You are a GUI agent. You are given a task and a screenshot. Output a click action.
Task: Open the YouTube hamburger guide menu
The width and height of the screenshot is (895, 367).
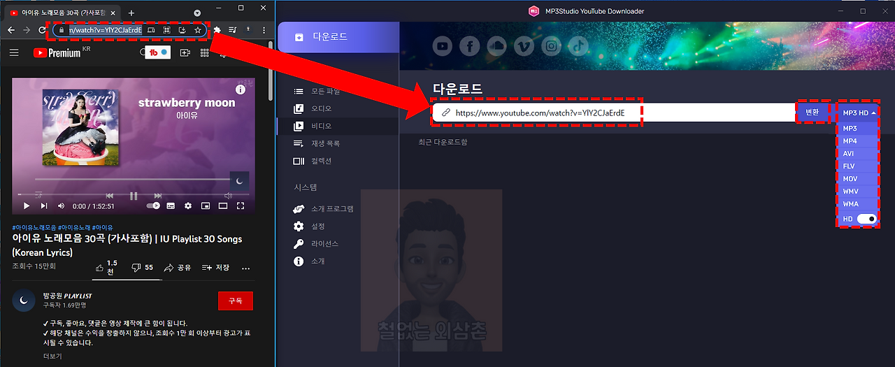coord(14,52)
